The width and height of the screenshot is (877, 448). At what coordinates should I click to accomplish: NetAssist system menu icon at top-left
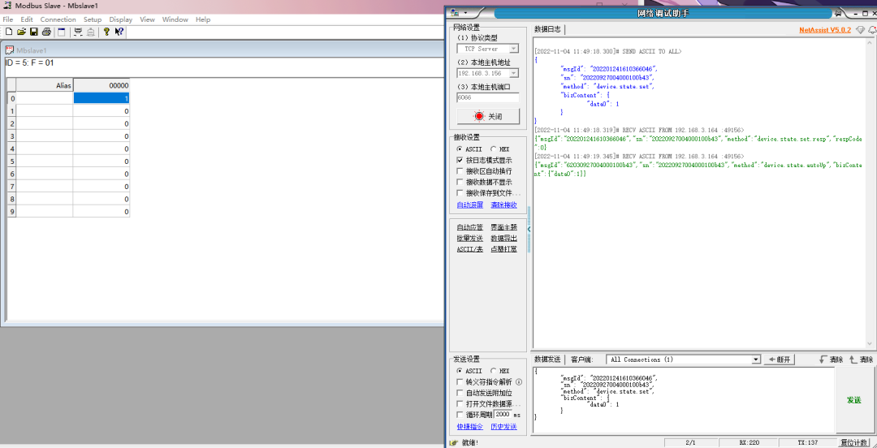click(455, 12)
